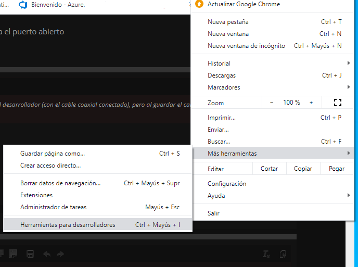Open Herramientas para desarrolladores
Screen dimensions: 358x267
click(68, 225)
